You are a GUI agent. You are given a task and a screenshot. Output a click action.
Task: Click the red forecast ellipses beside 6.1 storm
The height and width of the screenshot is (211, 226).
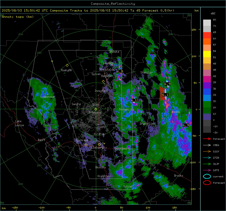(162, 94)
